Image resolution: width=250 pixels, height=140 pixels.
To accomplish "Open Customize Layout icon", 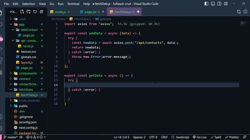I will [x=226, y=3].
